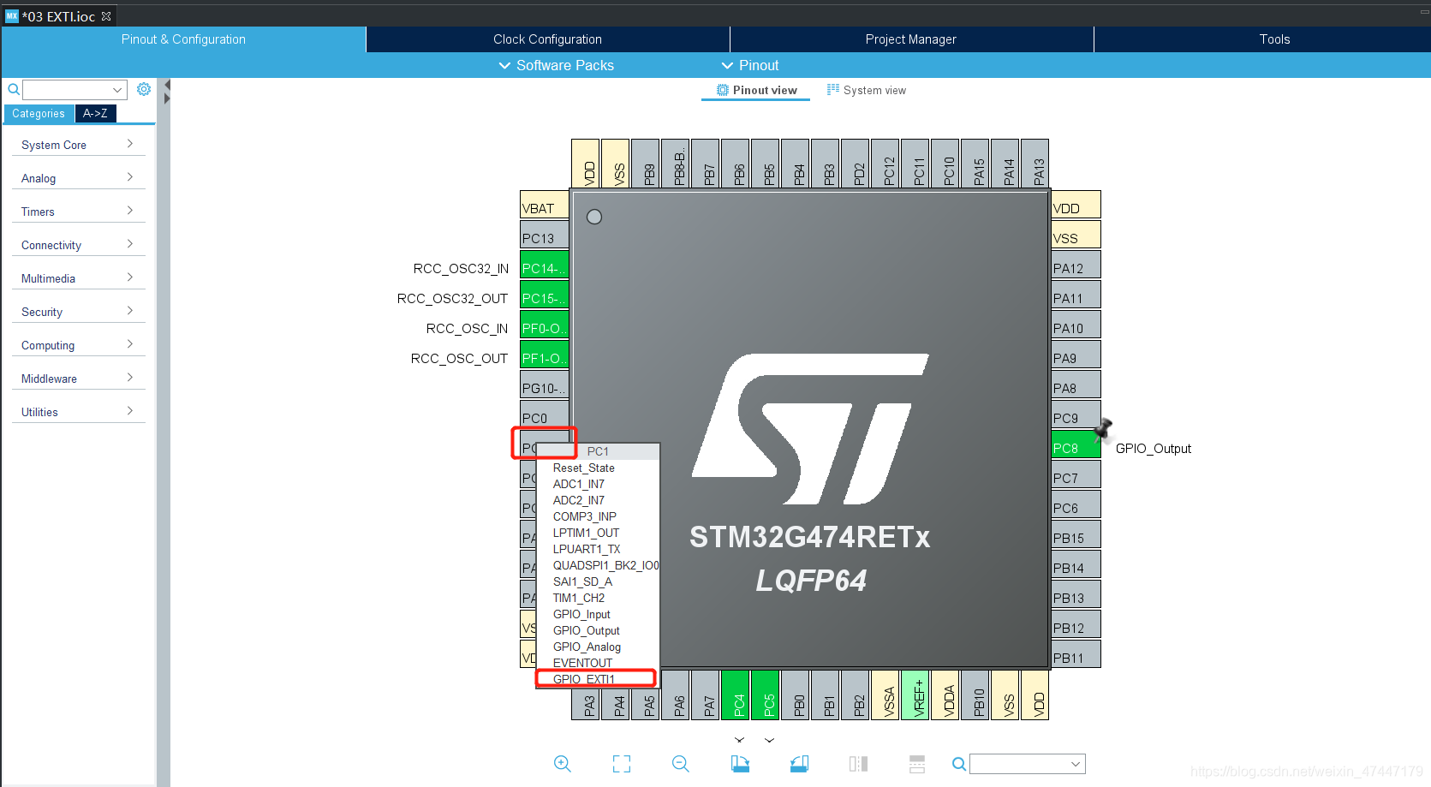Choose QUADSPI1_BK2_IO0 from the pin menu
This screenshot has height=787, width=1431.
point(598,565)
